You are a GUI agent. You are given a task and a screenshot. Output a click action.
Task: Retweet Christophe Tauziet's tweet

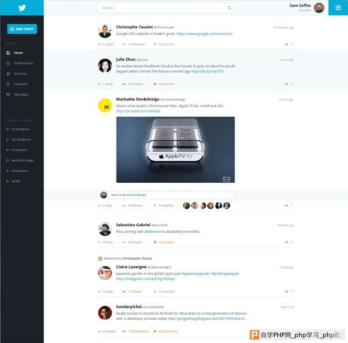[133, 44]
